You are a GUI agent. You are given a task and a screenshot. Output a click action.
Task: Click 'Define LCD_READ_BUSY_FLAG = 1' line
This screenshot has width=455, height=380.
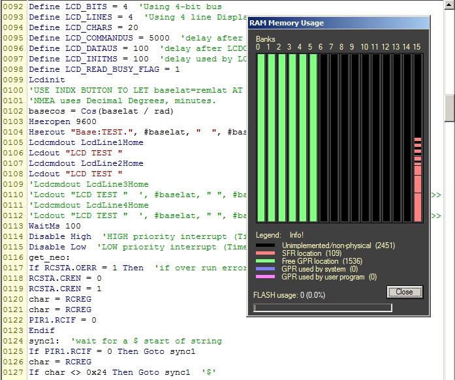(104, 69)
